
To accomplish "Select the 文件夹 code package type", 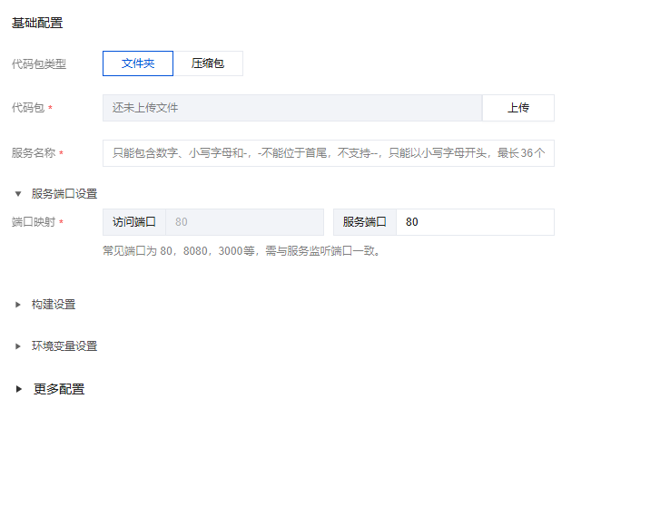I will tap(138, 63).
